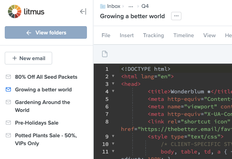Open the Inbox folder icon in breadcrumb
232x159 pixels.
click(x=102, y=6)
